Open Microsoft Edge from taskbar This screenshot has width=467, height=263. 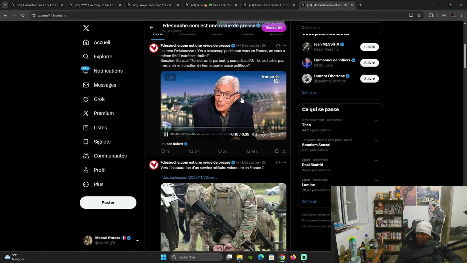pyautogui.click(x=261, y=257)
